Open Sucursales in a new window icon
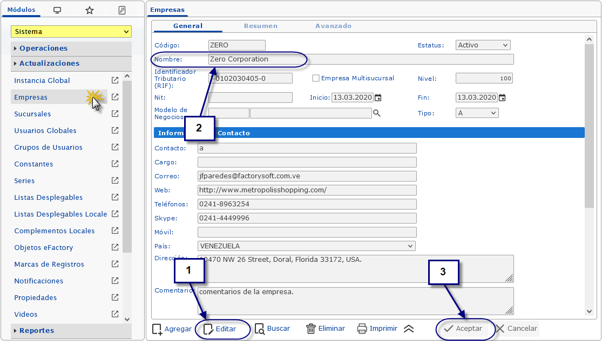Image resolution: width=602 pixels, height=341 pixels. 114,114
